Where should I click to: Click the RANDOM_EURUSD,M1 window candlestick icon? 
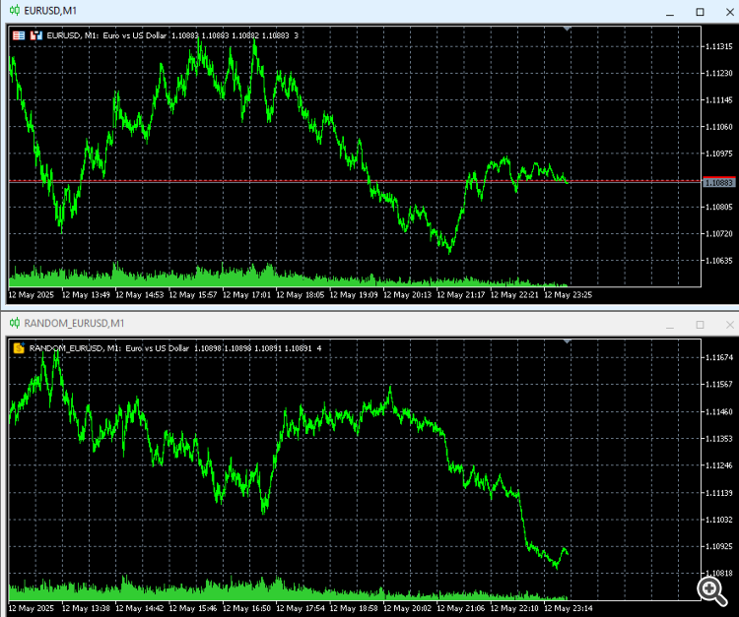click(15, 323)
